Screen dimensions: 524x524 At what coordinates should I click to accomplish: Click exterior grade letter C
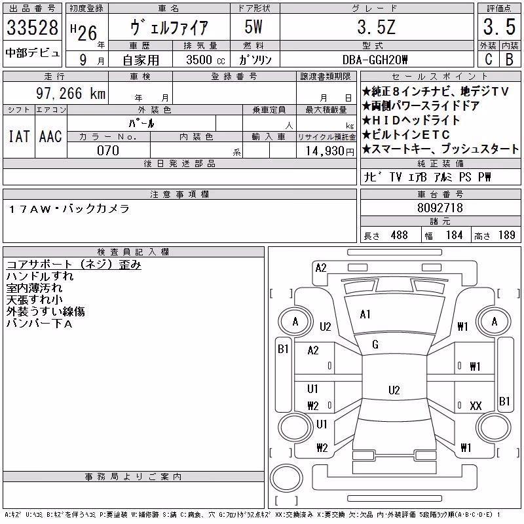tap(489, 60)
